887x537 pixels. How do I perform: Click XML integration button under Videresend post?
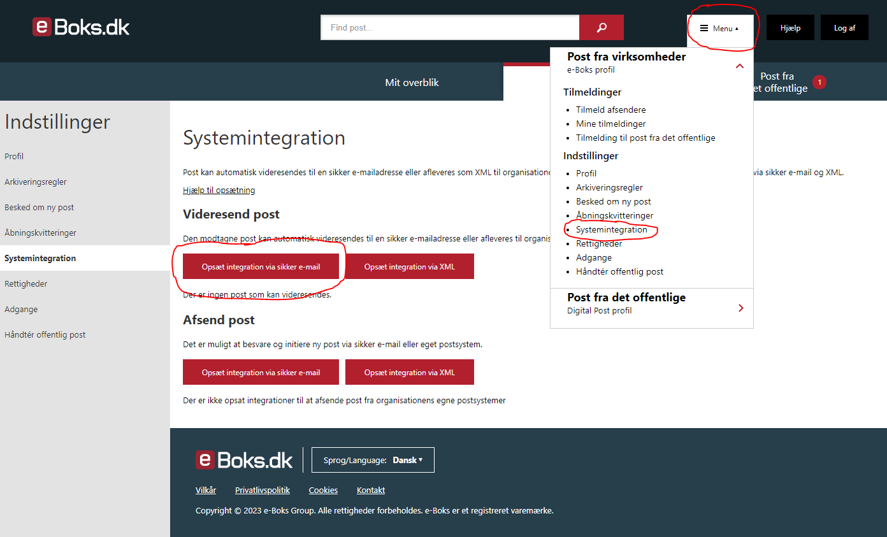pyautogui.click(x=410, y=266)
